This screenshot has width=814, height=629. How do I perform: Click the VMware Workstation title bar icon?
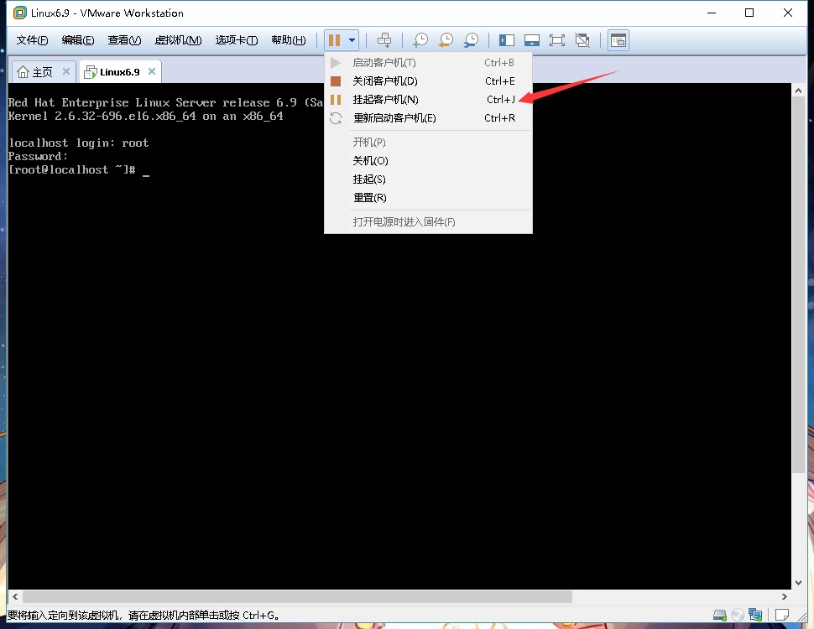(20, 13)
